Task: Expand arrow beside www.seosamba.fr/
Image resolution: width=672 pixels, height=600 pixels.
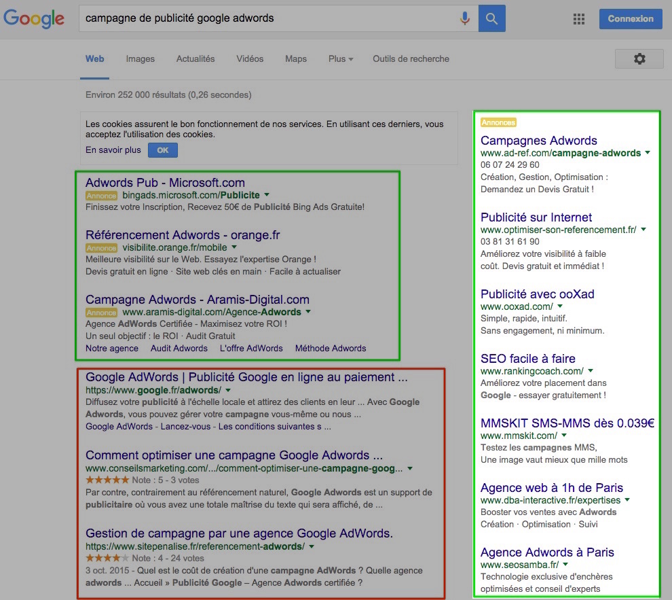Action: (565, 565)
